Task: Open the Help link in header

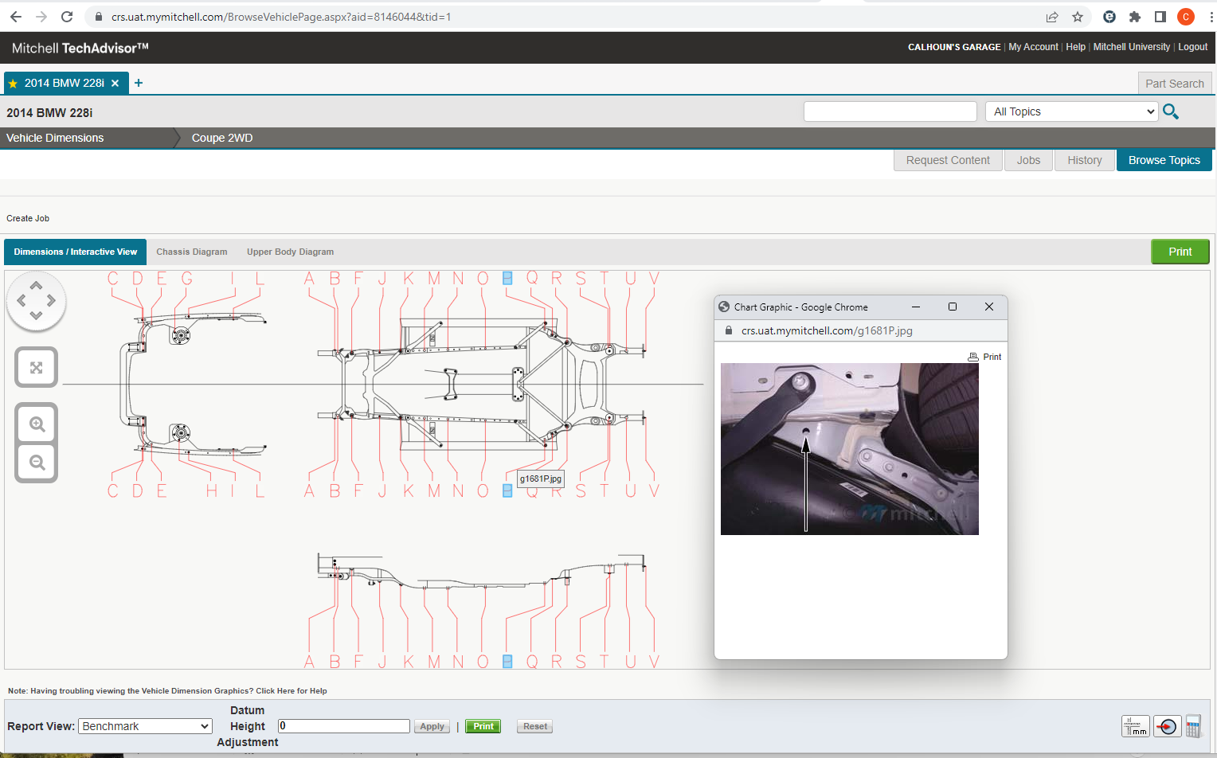Action: pyautogui.click(x=1075, y=47)
